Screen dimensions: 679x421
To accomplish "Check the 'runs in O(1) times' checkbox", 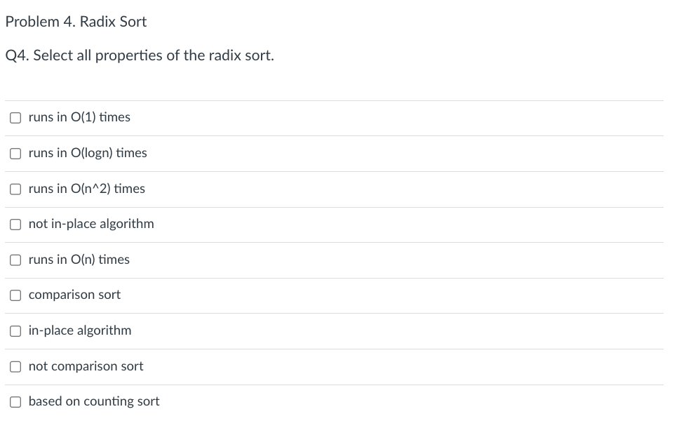I will click(x=15, y=118).
